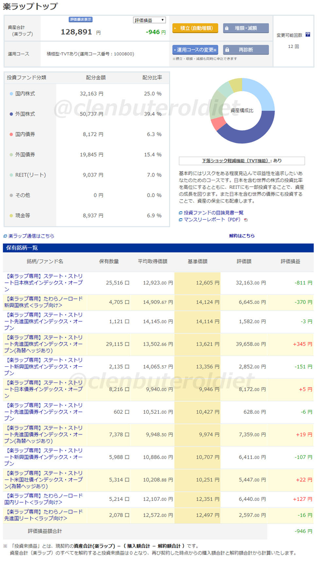The height and width of the screenshot is (568, 317).
Task: Click the 配分比率 column header
Action: (x=152, y=78)
